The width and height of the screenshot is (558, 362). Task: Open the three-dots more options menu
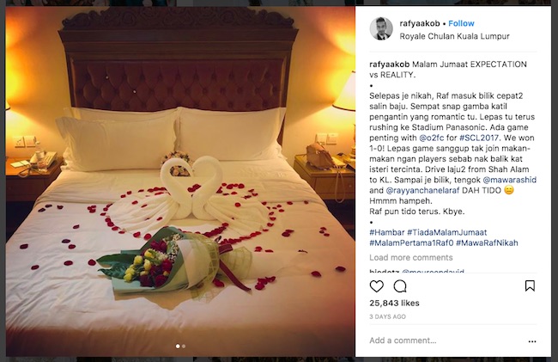coord(532,341)
